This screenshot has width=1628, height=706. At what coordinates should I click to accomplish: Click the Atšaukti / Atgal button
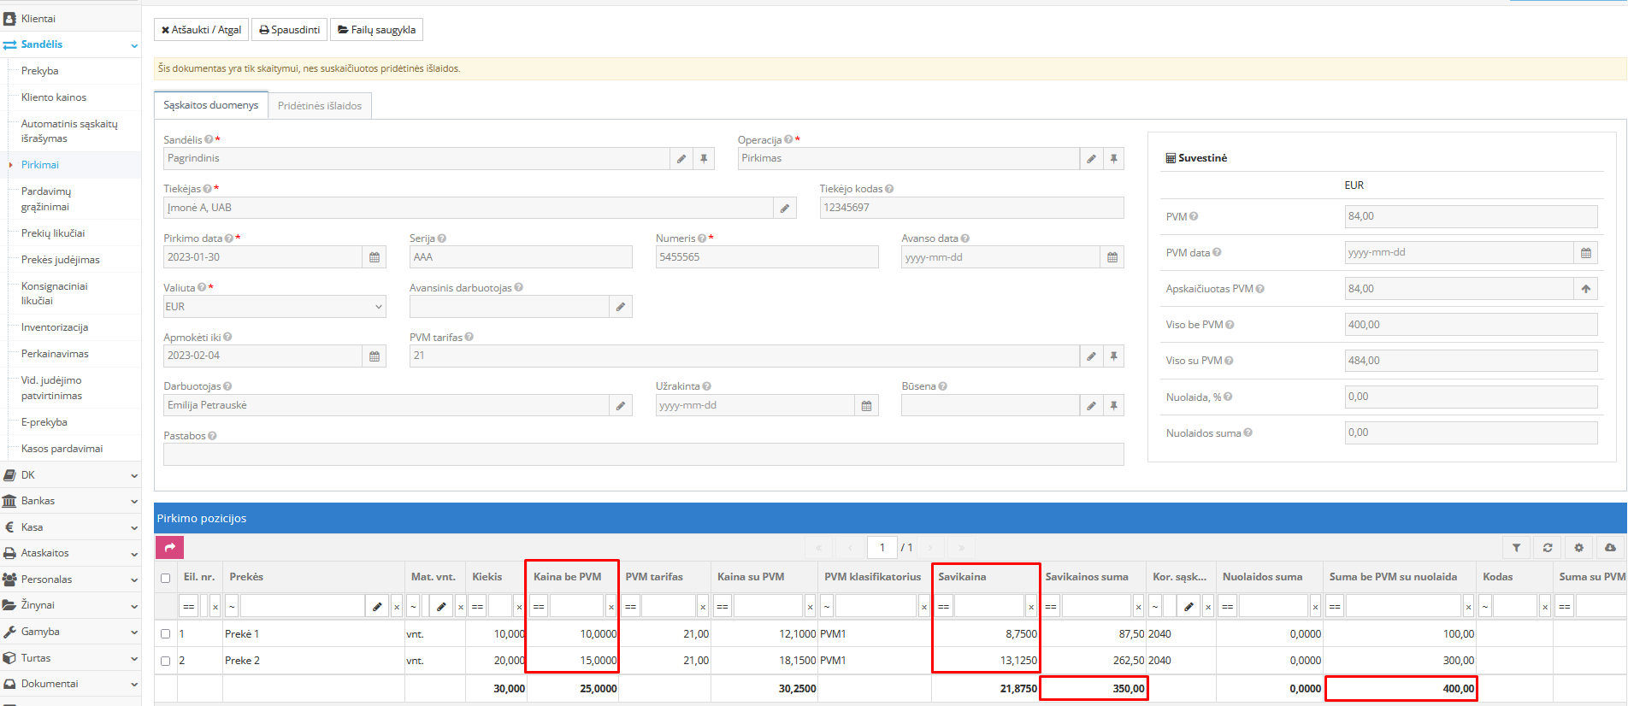201,30
